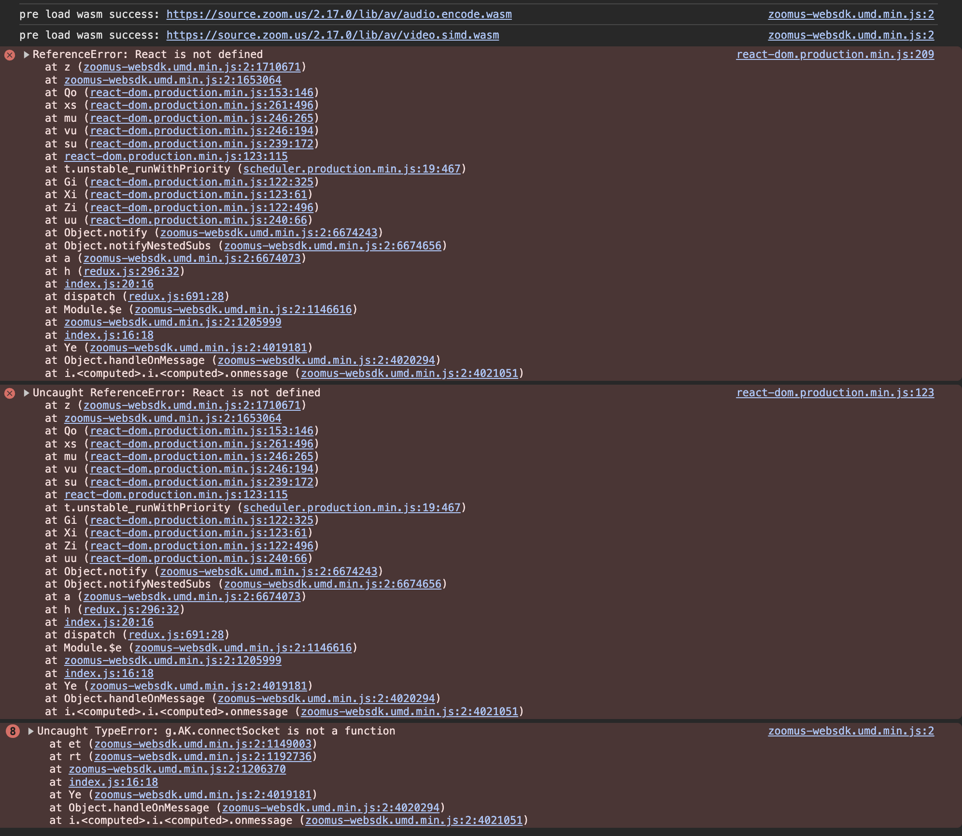
Task: Open first redux.js:296:32 stack link
Action: [131, 272]
